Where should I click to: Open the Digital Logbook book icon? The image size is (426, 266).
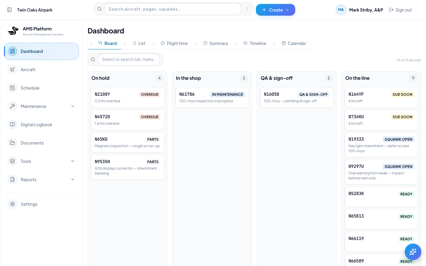[x=12, y=125]
